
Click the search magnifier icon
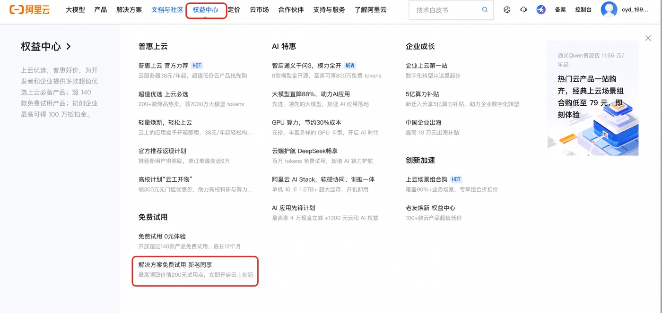tap(485, 9)
